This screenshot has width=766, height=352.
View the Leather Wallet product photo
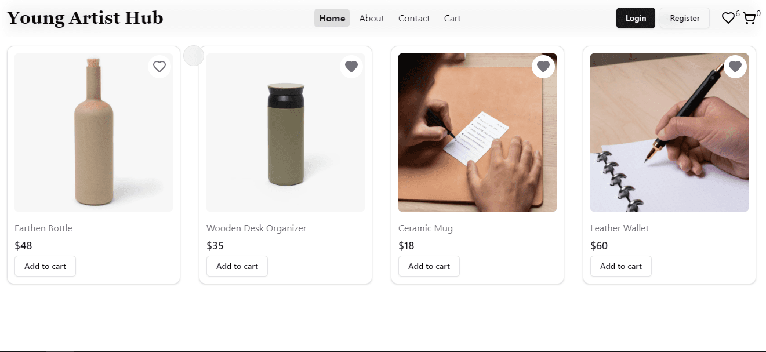[669, 139]
